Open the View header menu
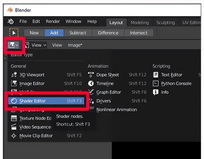 tap(57, 45)
